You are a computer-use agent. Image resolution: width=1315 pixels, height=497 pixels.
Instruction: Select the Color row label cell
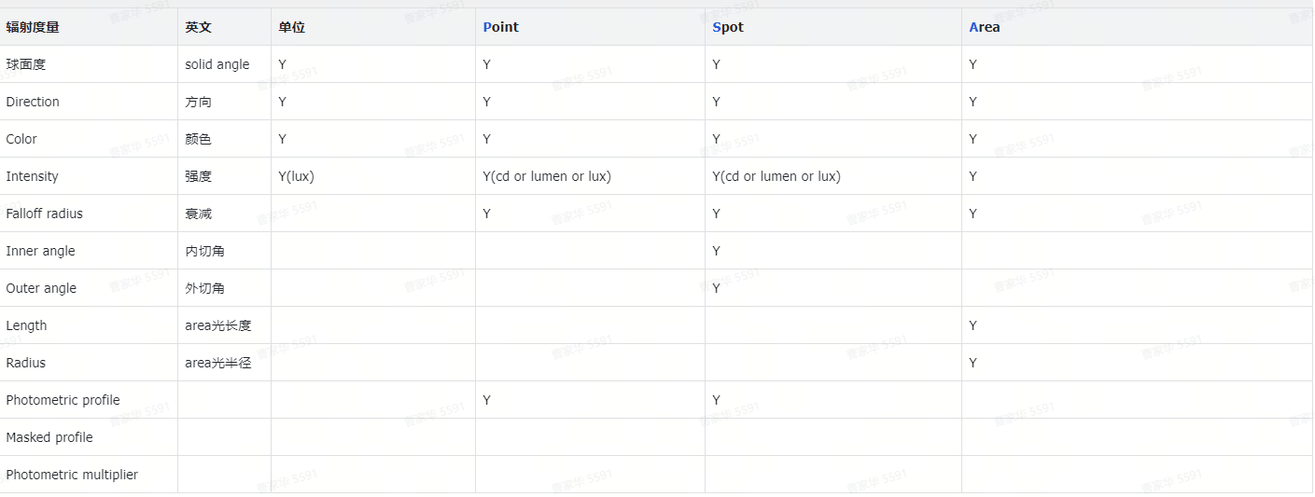point(21,139)
